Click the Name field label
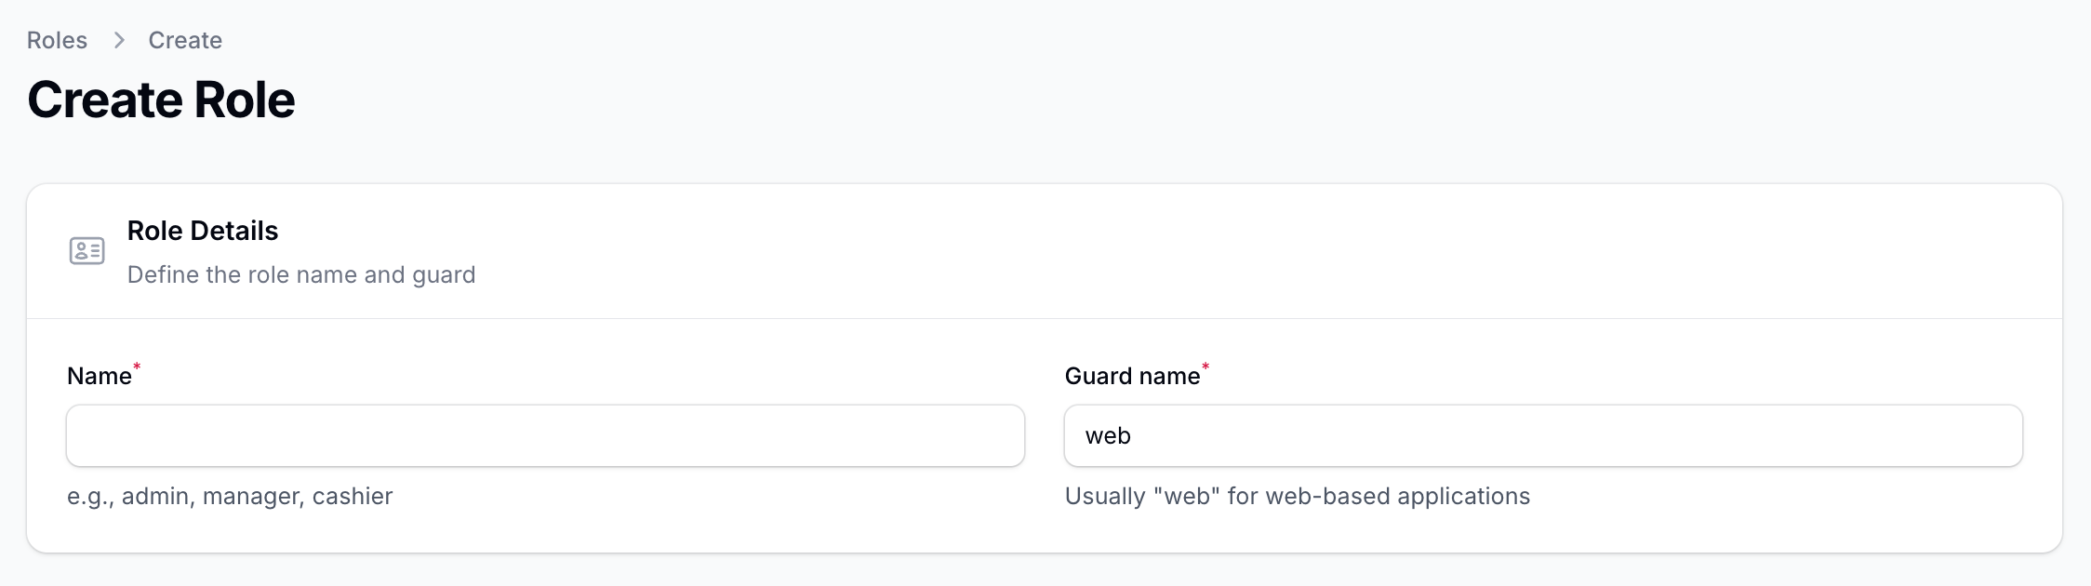The width and height of the screenshot is (2091, 586). (x=99, y=376)
